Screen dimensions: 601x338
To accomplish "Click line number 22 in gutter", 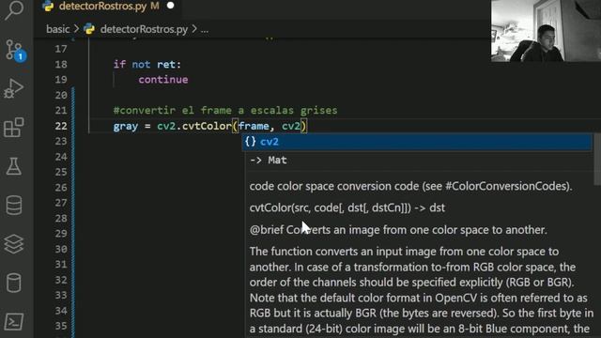I will coord(60,126).
